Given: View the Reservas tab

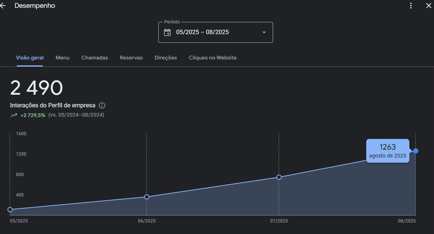Looking at the screenshot, I should tap(131, 58).
